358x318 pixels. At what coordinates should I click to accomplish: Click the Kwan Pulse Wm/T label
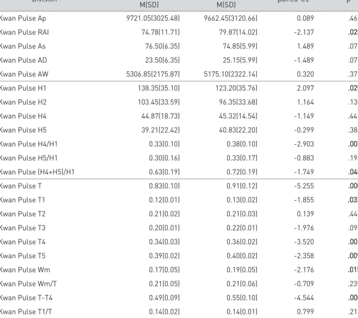coord(28,284)
